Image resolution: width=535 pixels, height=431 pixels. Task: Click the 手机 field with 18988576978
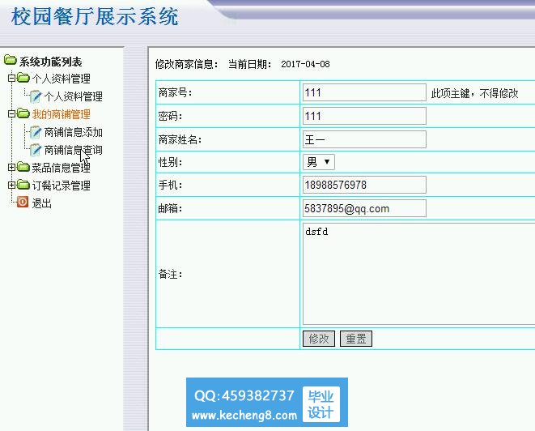click(364, 185)
